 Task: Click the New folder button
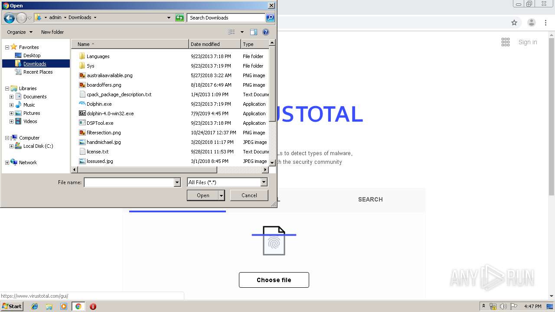coord(52,32)
